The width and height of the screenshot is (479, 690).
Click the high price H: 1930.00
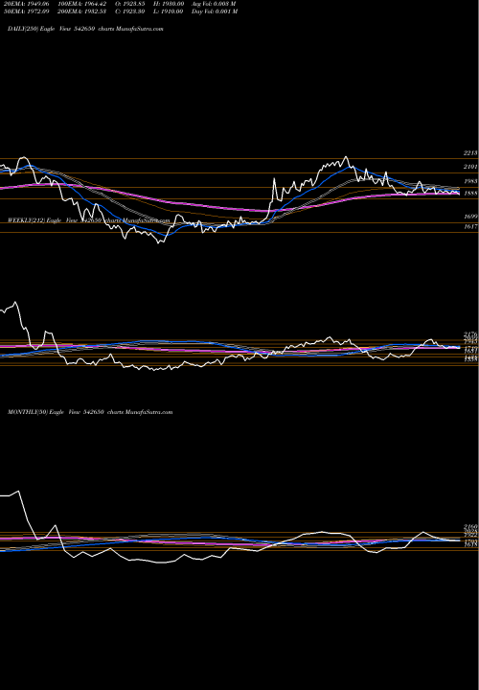point(169,4)
